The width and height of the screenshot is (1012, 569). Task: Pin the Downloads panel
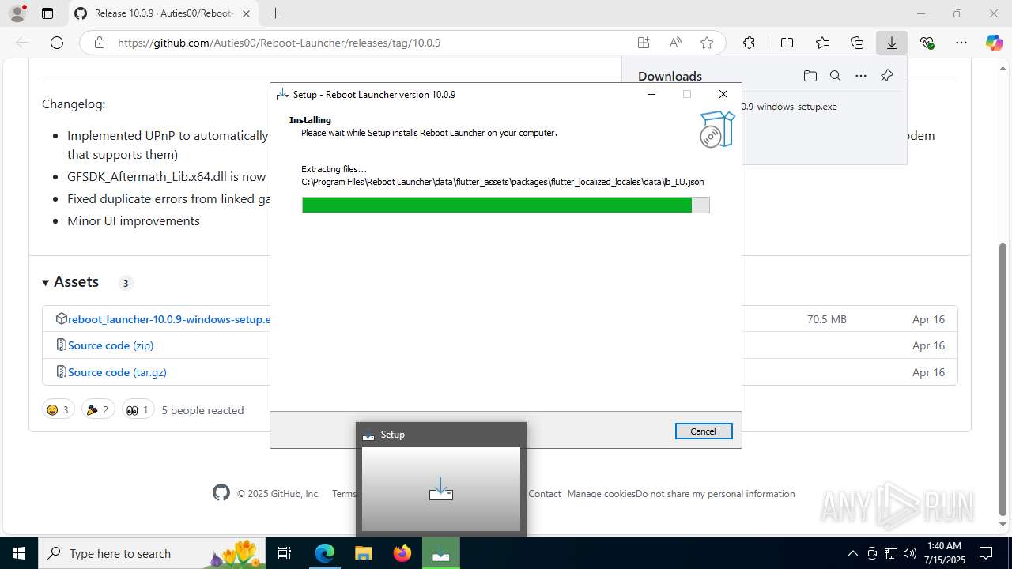tap(886, 76)
